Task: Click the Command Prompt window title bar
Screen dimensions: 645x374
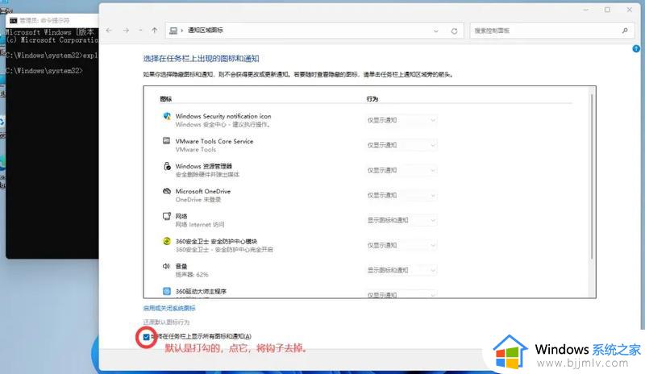Action: pyautogui.click(x=52, y=20)
